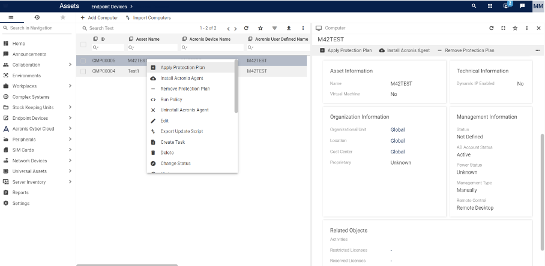Toggle the select-all checkbox in header
Screen dimensions: 545x266
click(83, 44)
